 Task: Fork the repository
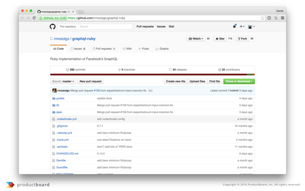pyautogui.click(x=242, y=38)
